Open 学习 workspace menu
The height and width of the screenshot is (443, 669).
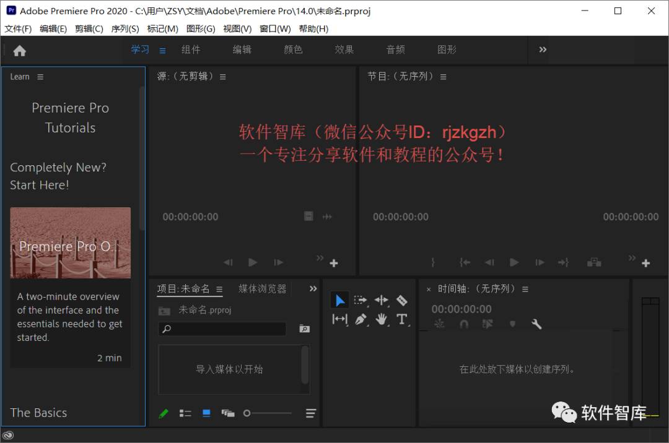[x=162, y=51]
